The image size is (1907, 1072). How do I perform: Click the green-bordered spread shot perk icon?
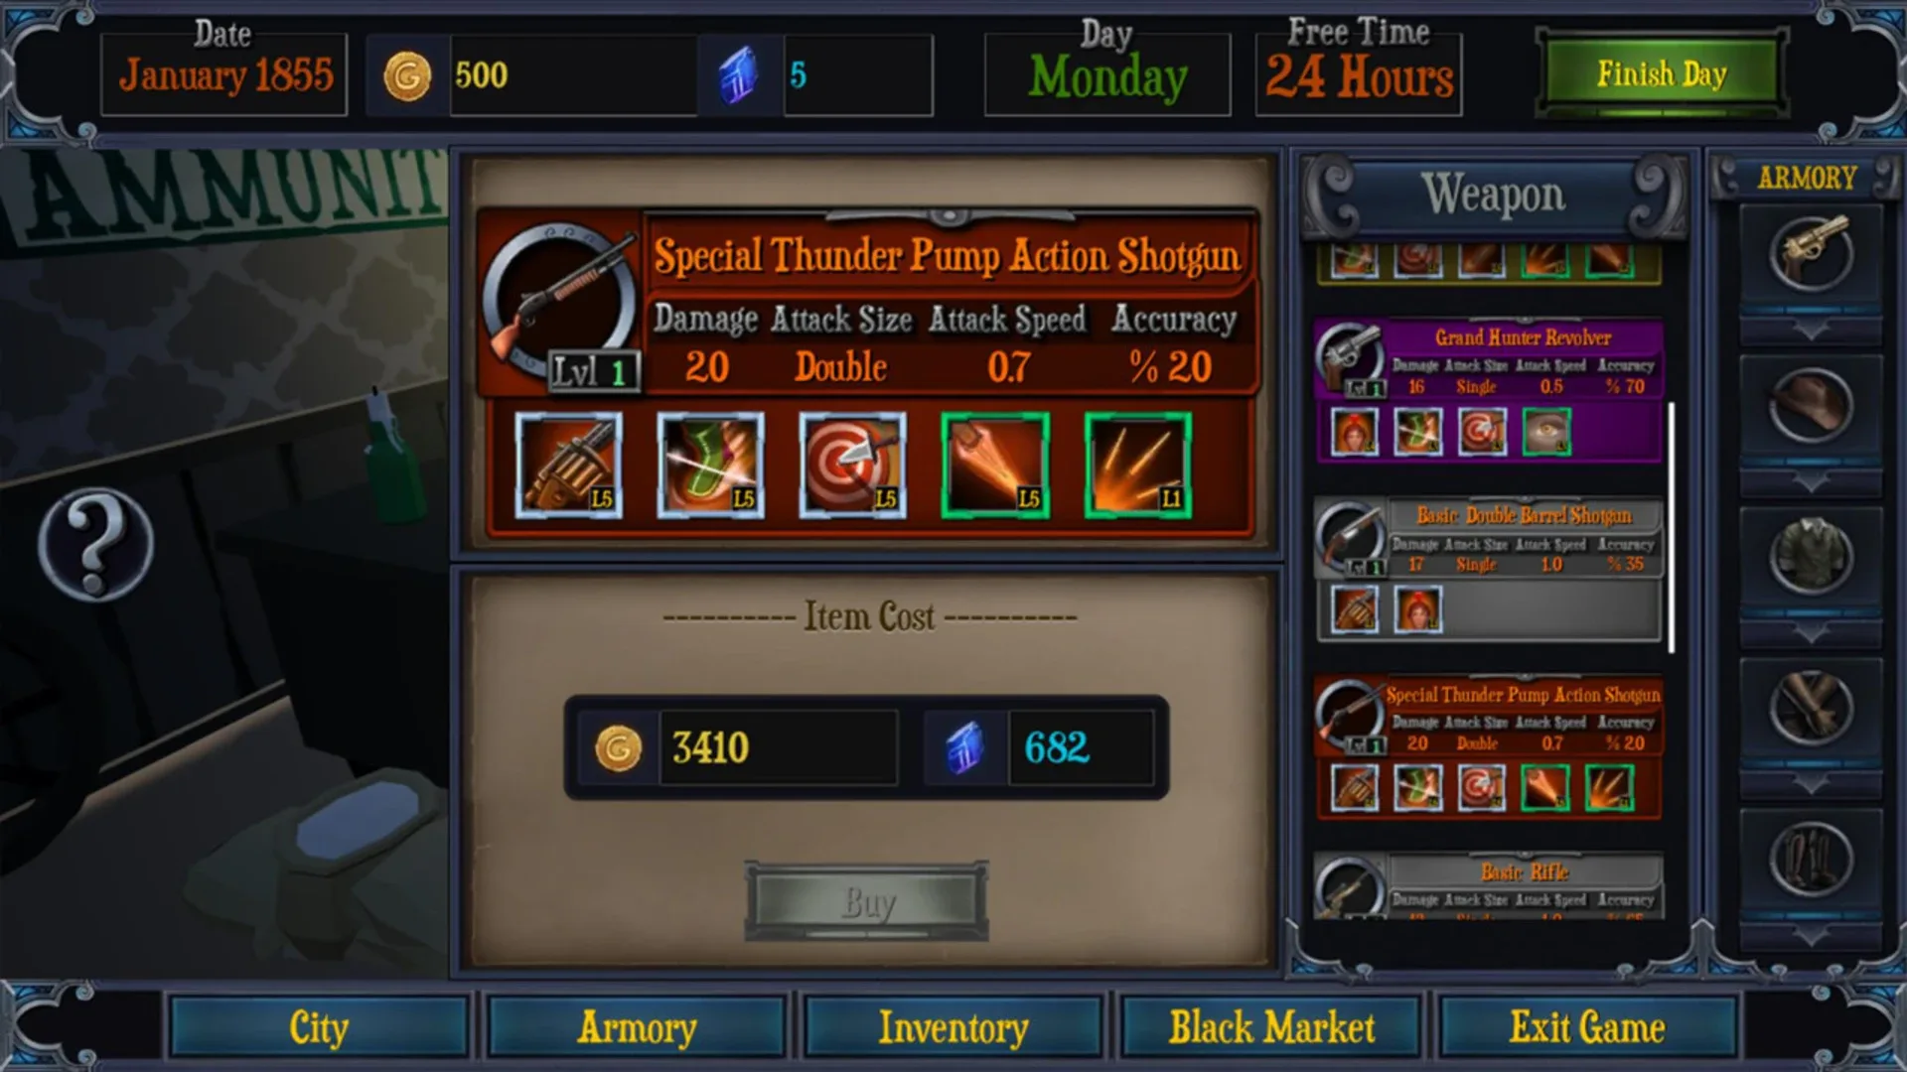click(x=1137, y=466)
